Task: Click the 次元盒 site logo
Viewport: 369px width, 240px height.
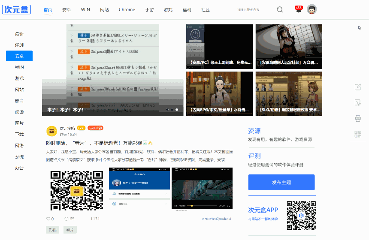Action: point(16,9)
